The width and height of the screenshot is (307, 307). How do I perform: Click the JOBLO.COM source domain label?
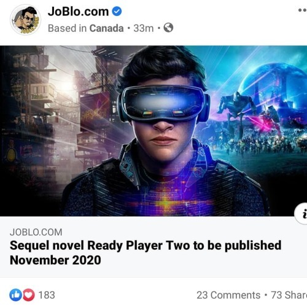click(36, 232)
